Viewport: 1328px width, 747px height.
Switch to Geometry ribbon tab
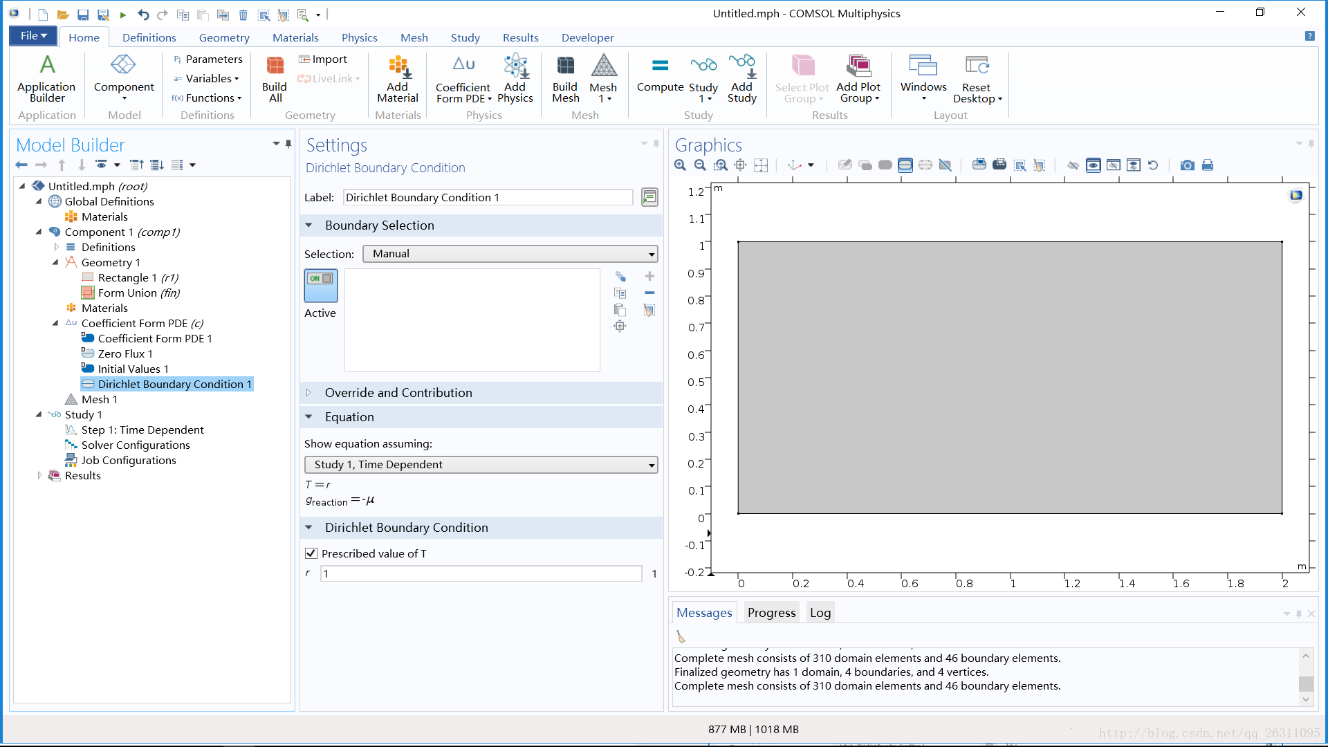pyautogui.click(x=224, y=37)
